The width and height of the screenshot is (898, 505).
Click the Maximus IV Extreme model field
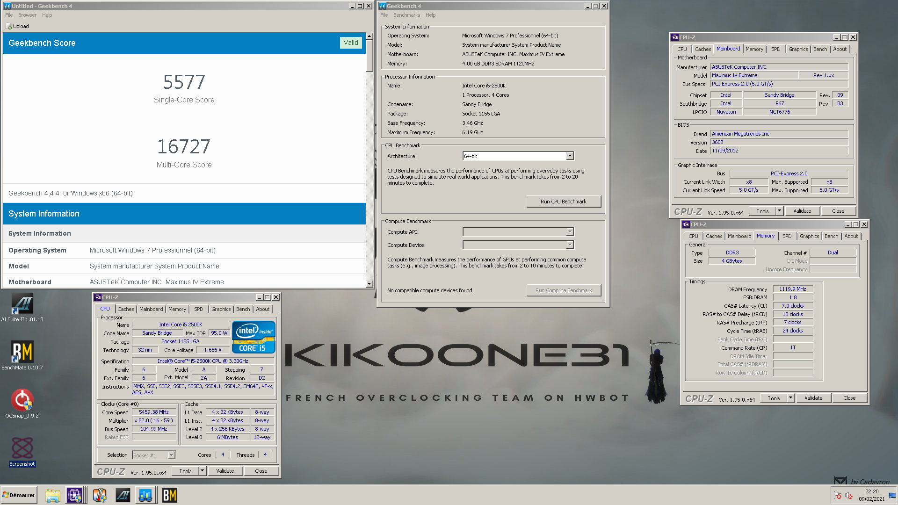pyautogui.click(x=754, y=76)
